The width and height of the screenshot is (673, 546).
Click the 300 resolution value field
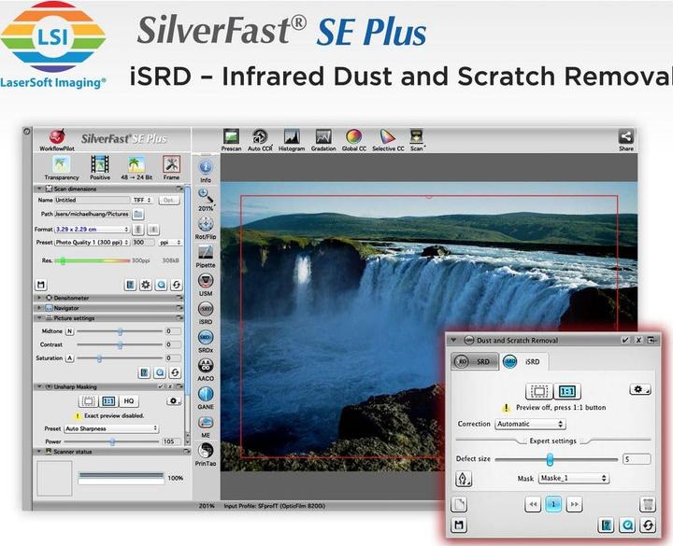pos(143,242)
